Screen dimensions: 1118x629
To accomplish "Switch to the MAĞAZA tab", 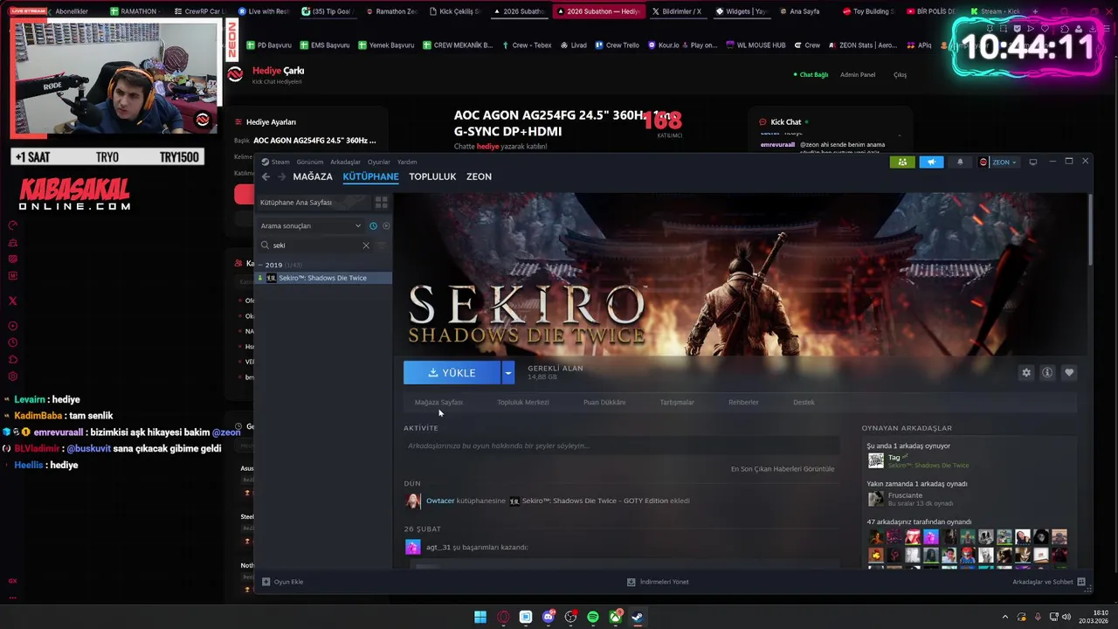I will [313, 176].
